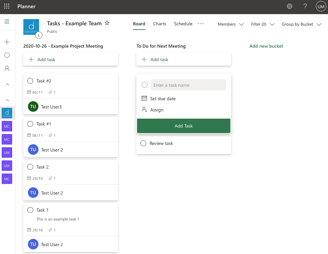
Task: Click the assign person icon
Action: [x=144, y=109]
